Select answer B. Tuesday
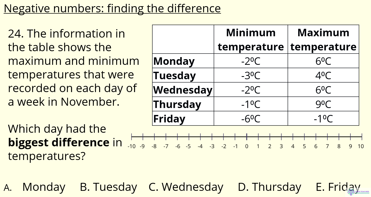Viewport: 371px width, 197px height. (108, 187)
